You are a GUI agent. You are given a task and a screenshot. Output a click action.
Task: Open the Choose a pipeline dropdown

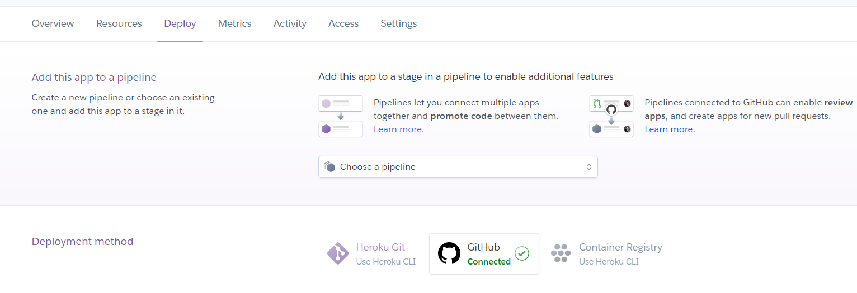coord(458,167)
